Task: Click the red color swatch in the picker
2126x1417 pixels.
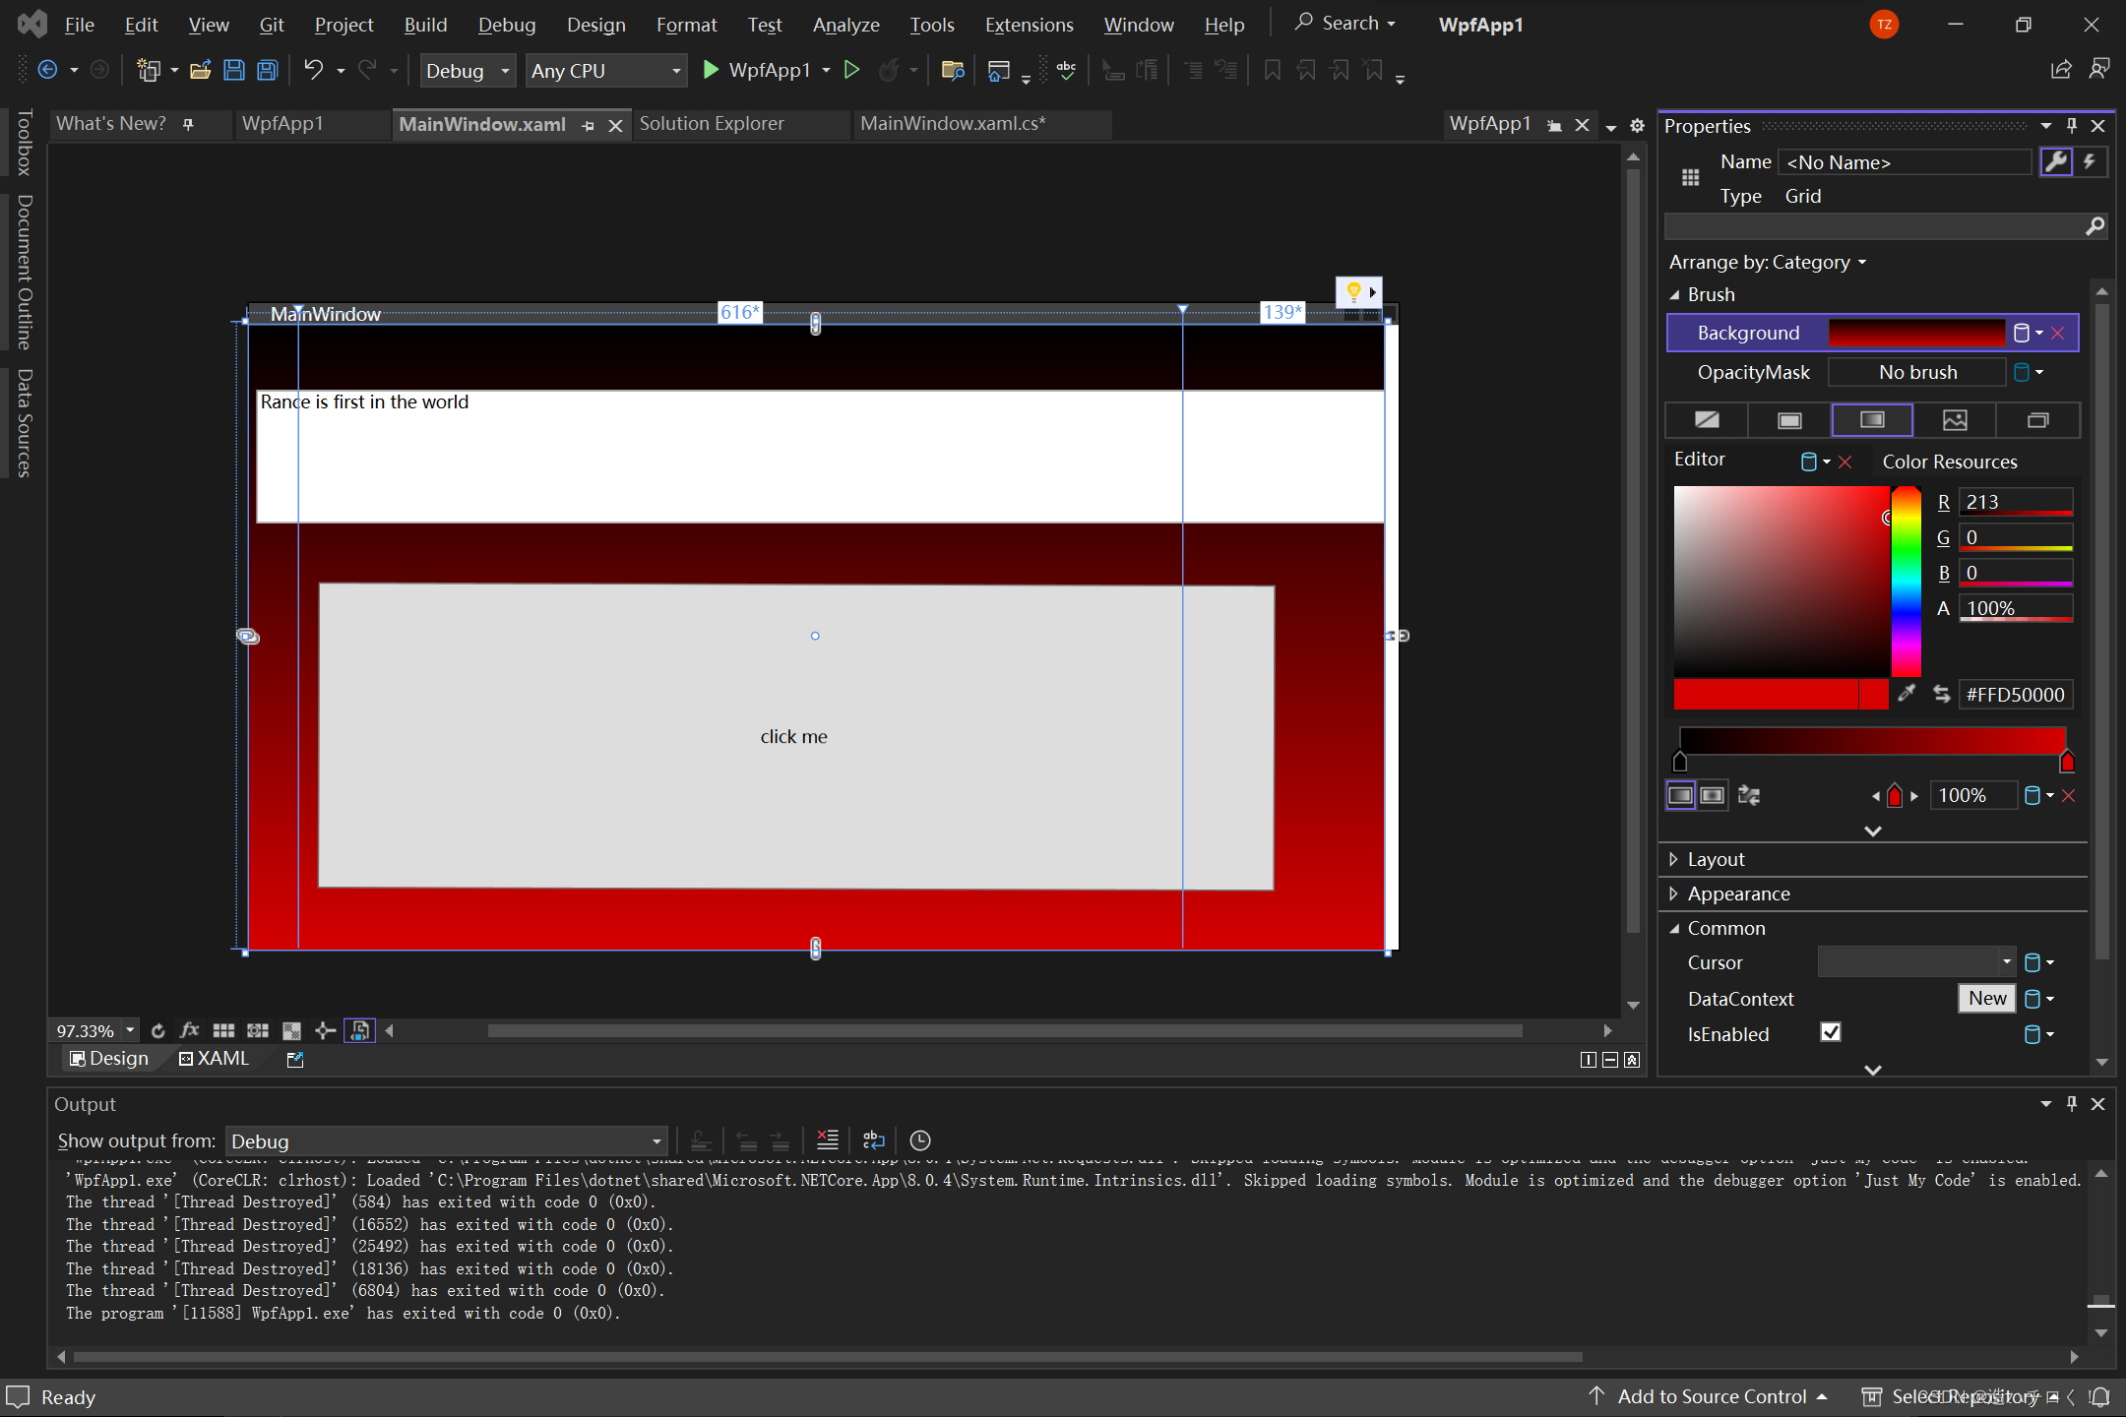Action: click(1765, 694)
